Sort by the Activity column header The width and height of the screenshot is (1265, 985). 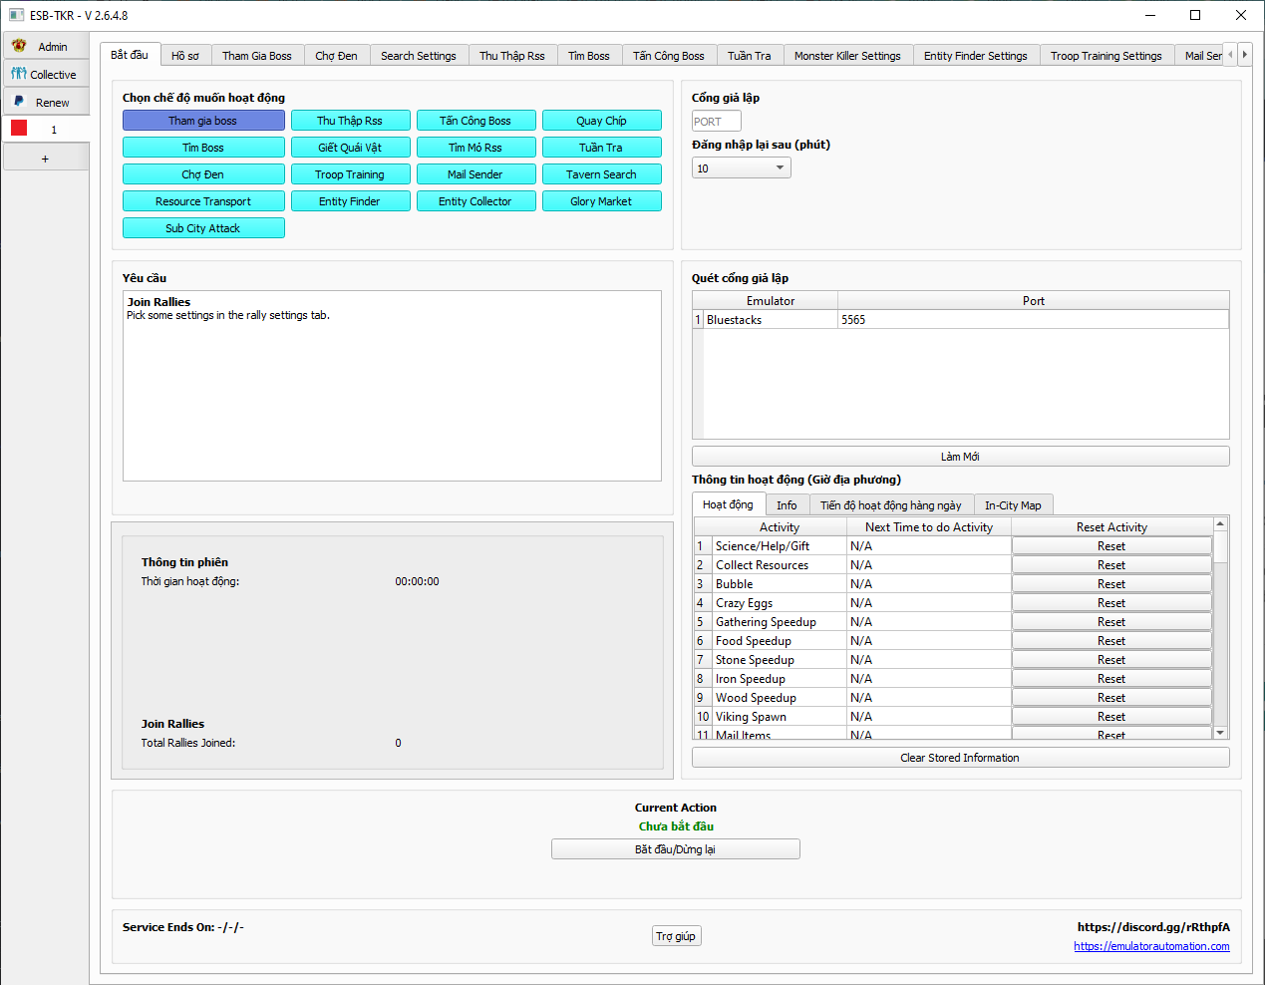pos(780,527)
